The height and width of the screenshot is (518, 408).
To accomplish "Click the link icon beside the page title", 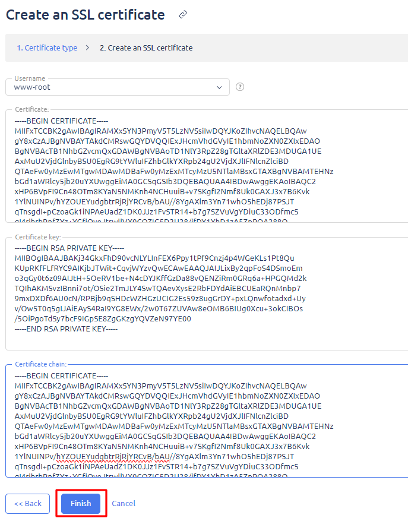I will pos(183,14).
